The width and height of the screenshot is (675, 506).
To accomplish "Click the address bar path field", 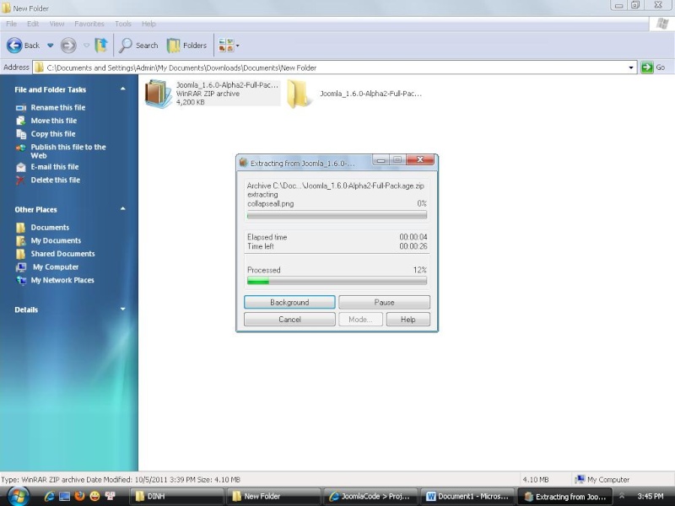I will click(x=335, y=67).
